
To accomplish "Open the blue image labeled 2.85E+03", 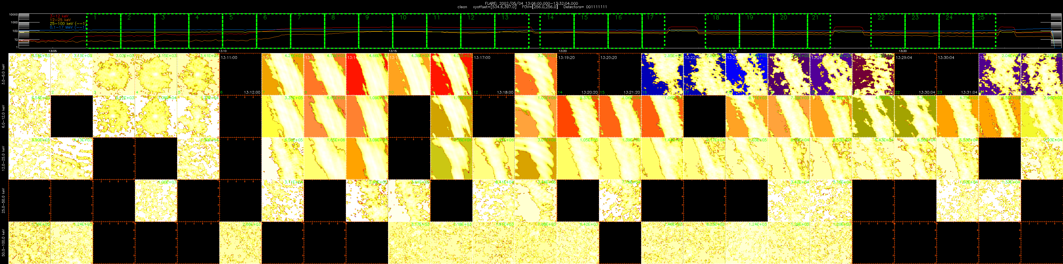I will tap(662, 74).
